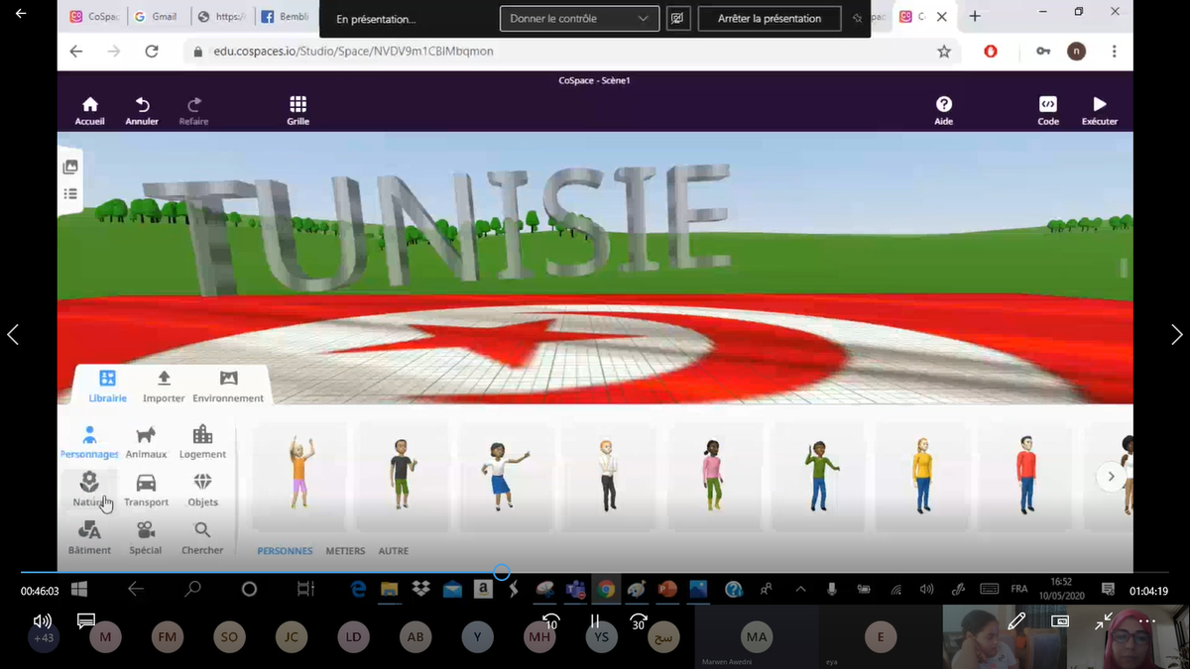Click the Chrome profile avatar
This screenshot has height=669, width=1190.
[1076, 52]
